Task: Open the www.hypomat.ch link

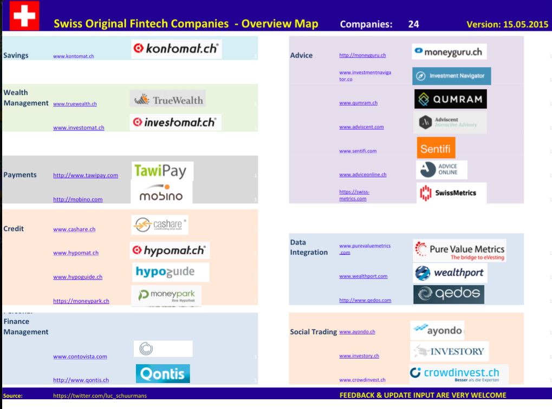Action: click(76, 253)
